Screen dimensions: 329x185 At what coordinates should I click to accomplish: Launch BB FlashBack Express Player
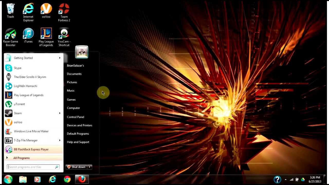33,149
